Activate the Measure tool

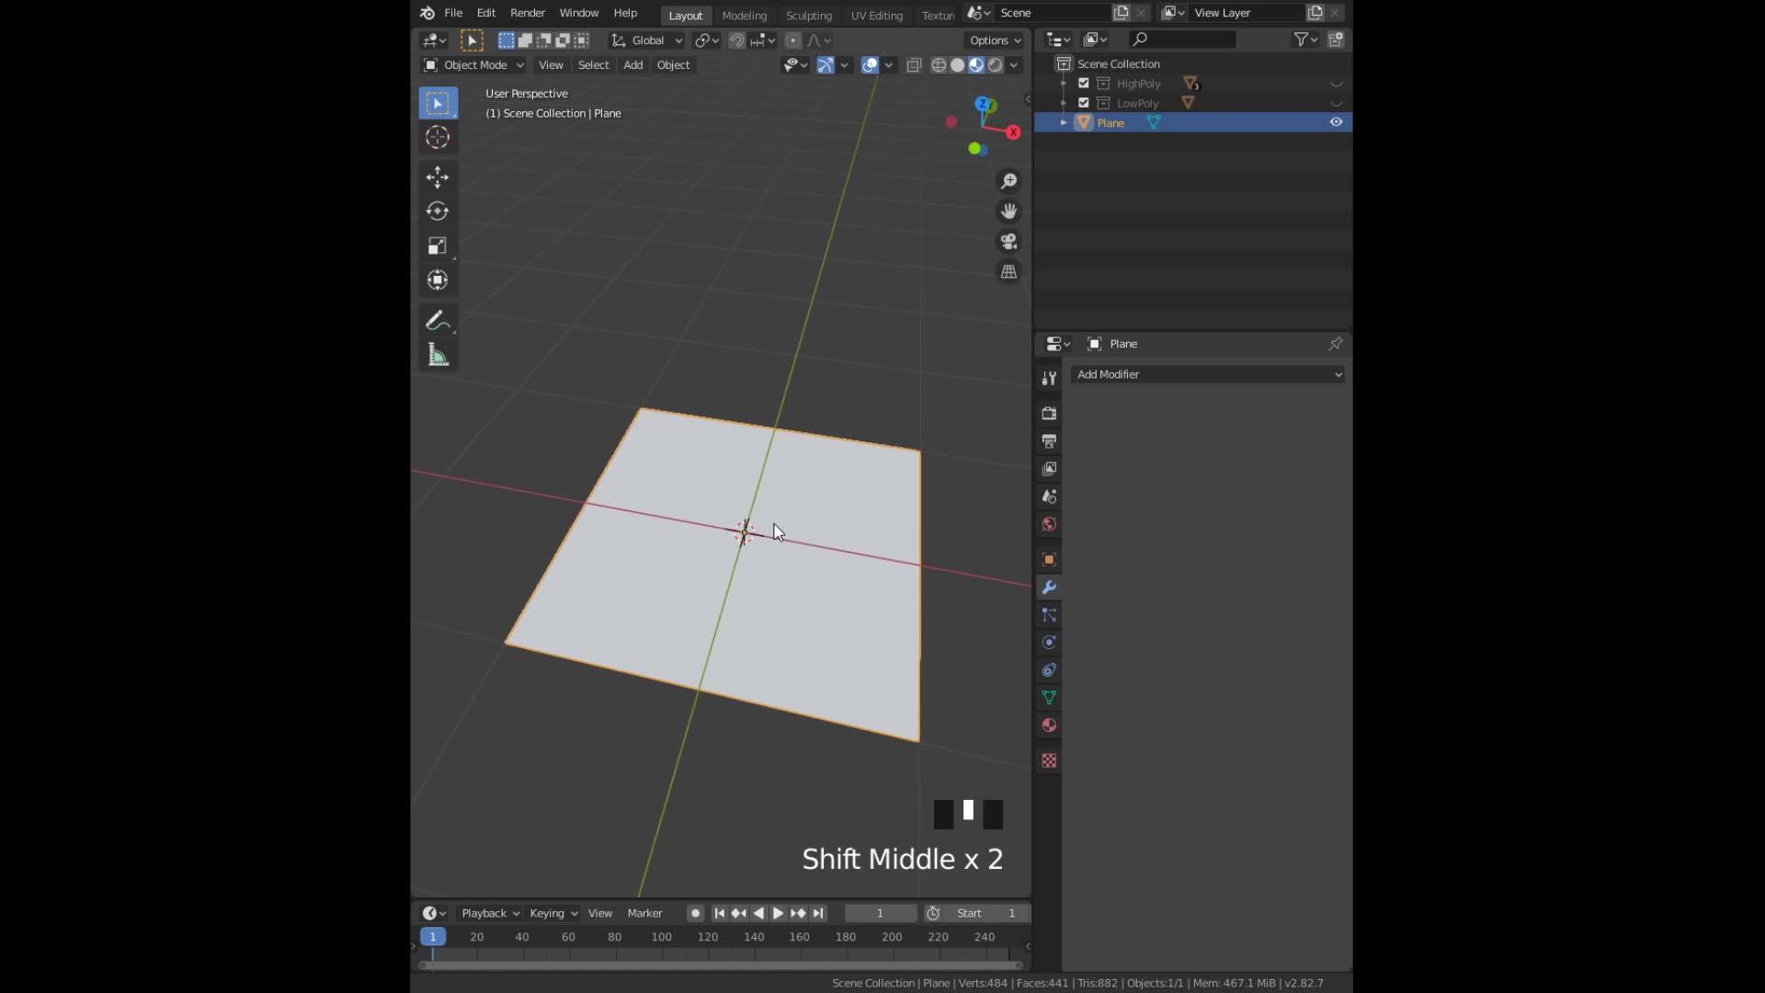tap(438, 354)
